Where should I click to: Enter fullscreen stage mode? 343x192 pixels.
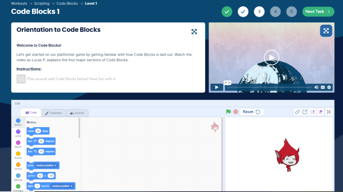[329, 112]
